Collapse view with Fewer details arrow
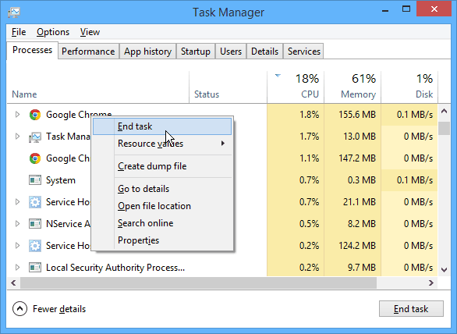 tap(19, 308)
